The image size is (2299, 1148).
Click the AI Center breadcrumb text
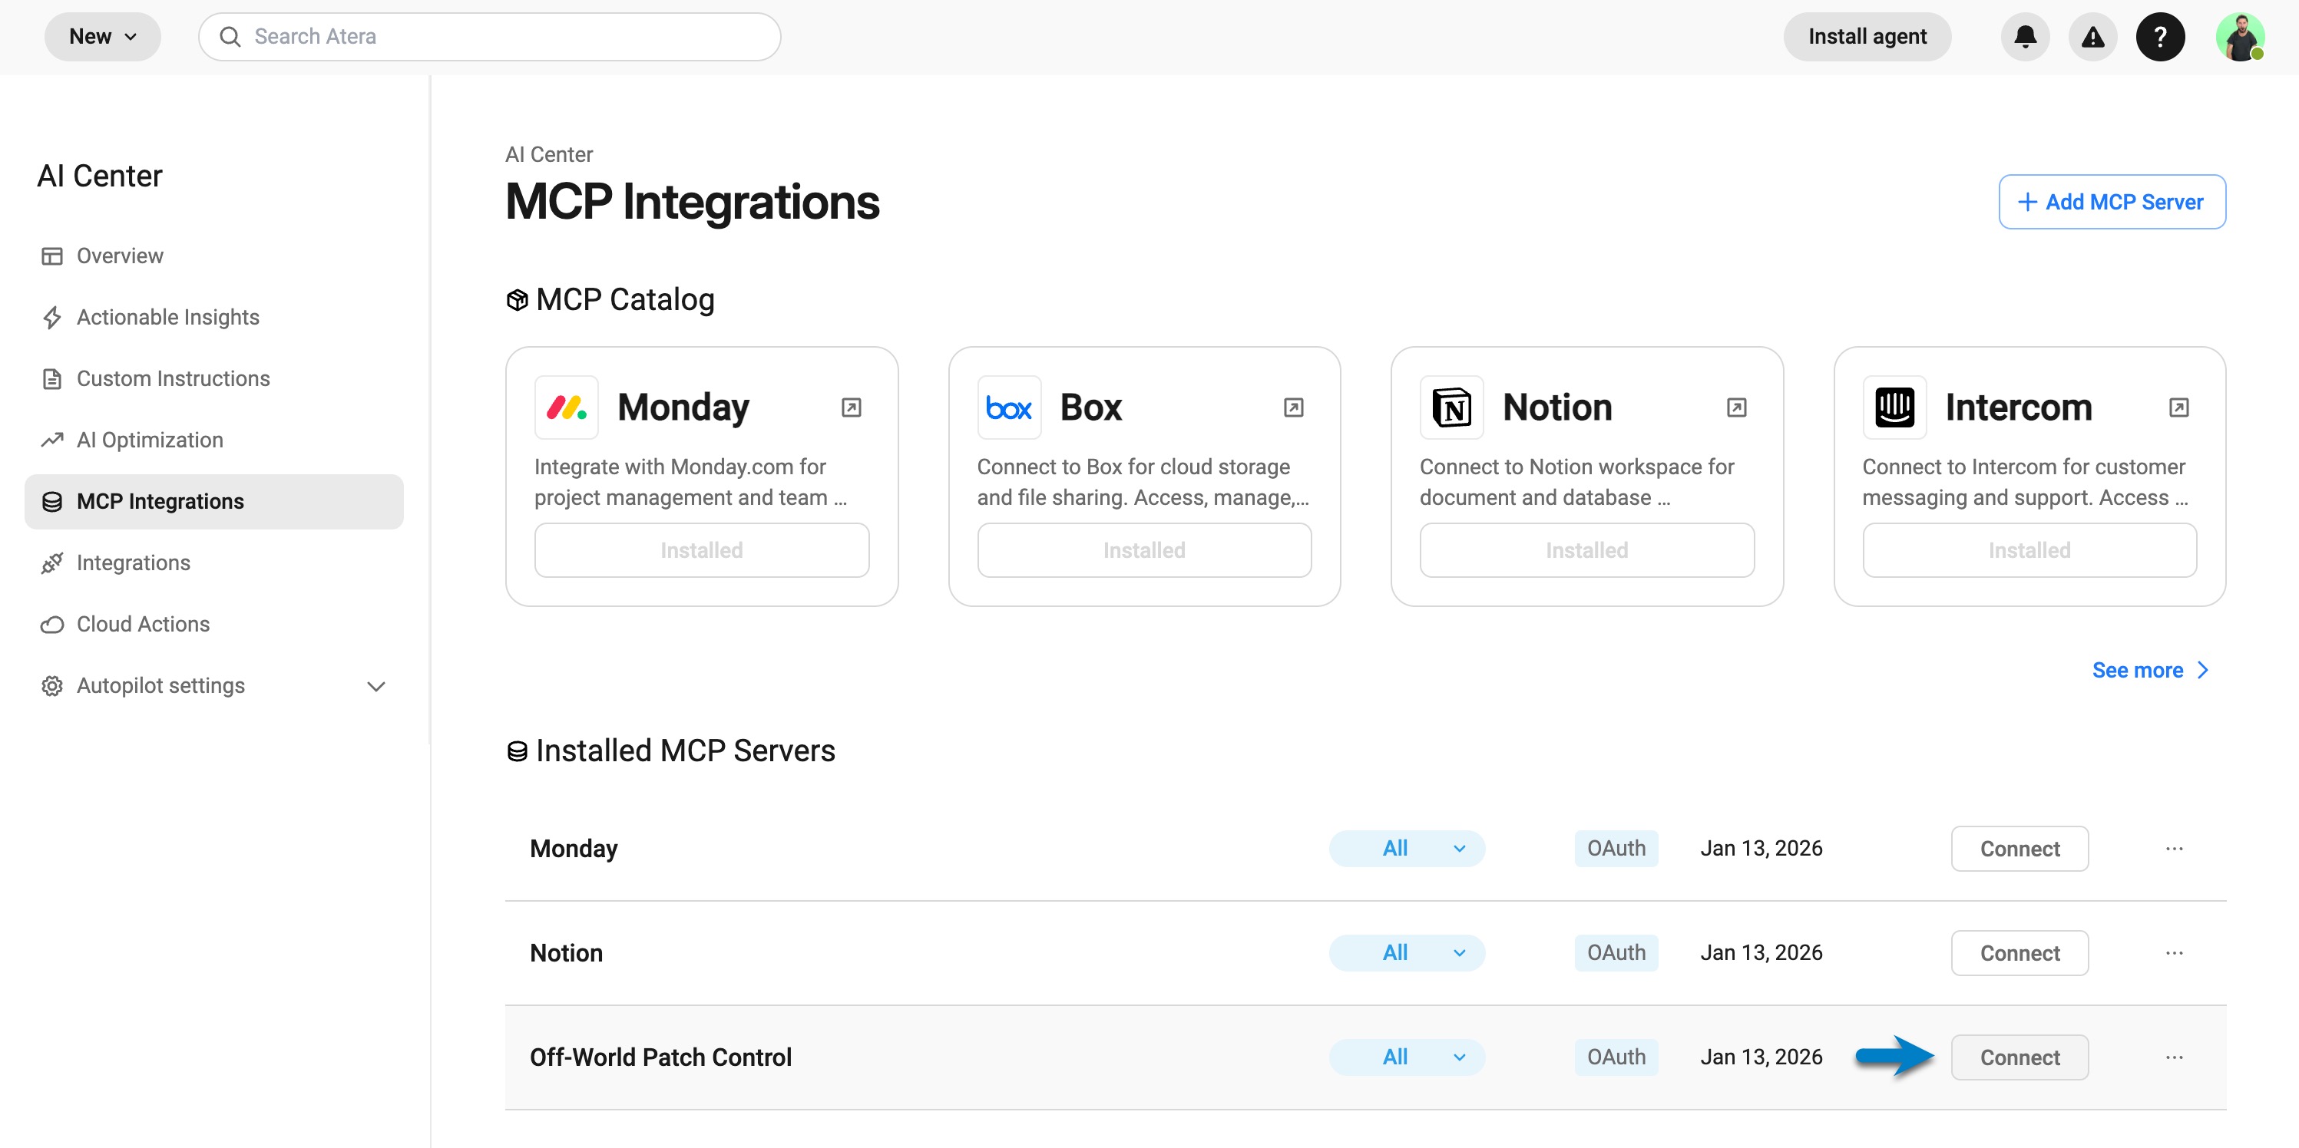point(549,154)
